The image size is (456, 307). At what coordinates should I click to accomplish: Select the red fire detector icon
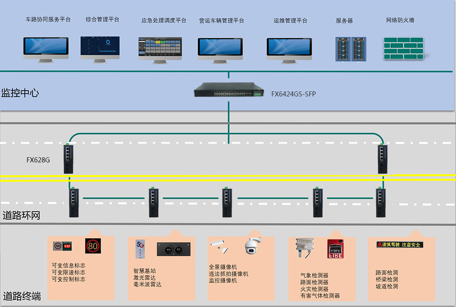335,249
